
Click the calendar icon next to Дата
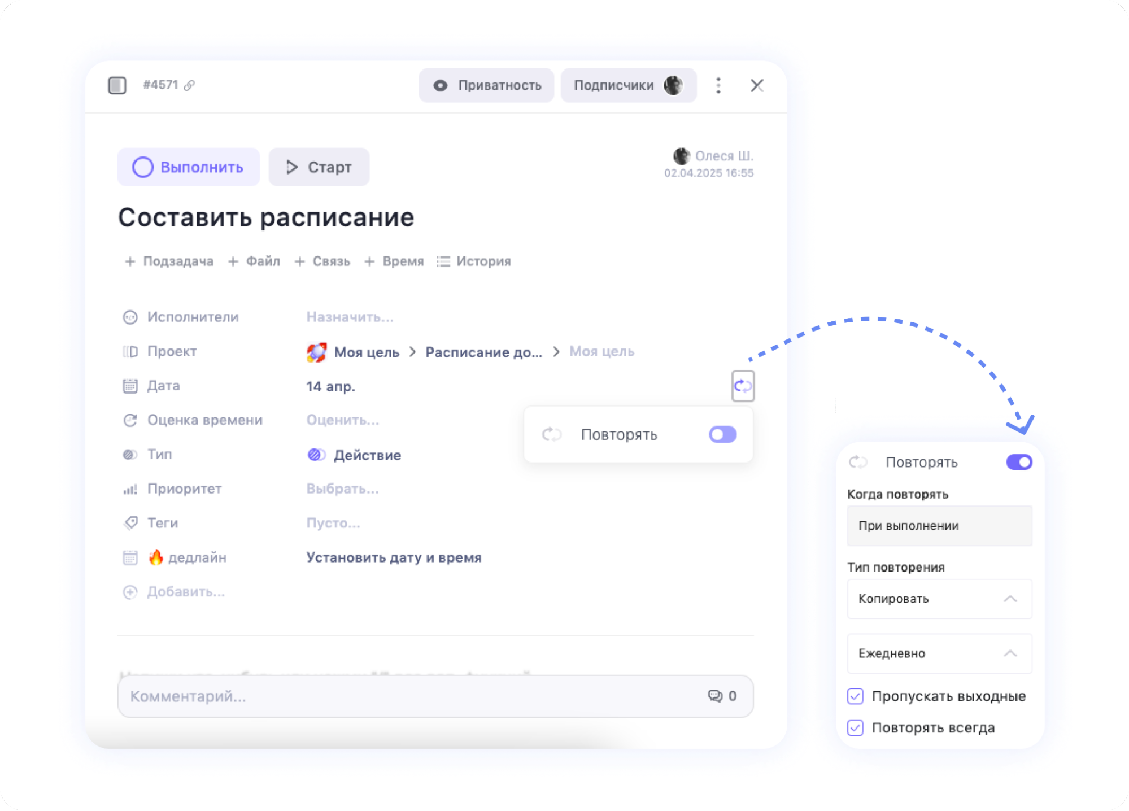pos(130,386)
